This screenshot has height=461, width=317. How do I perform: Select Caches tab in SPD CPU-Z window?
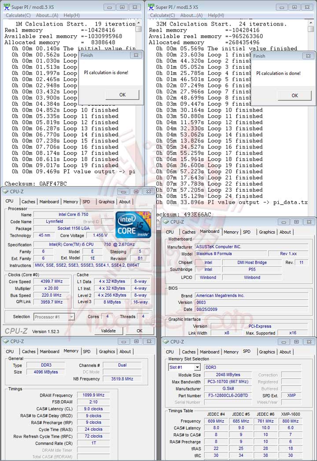click(x=188, y=352)
